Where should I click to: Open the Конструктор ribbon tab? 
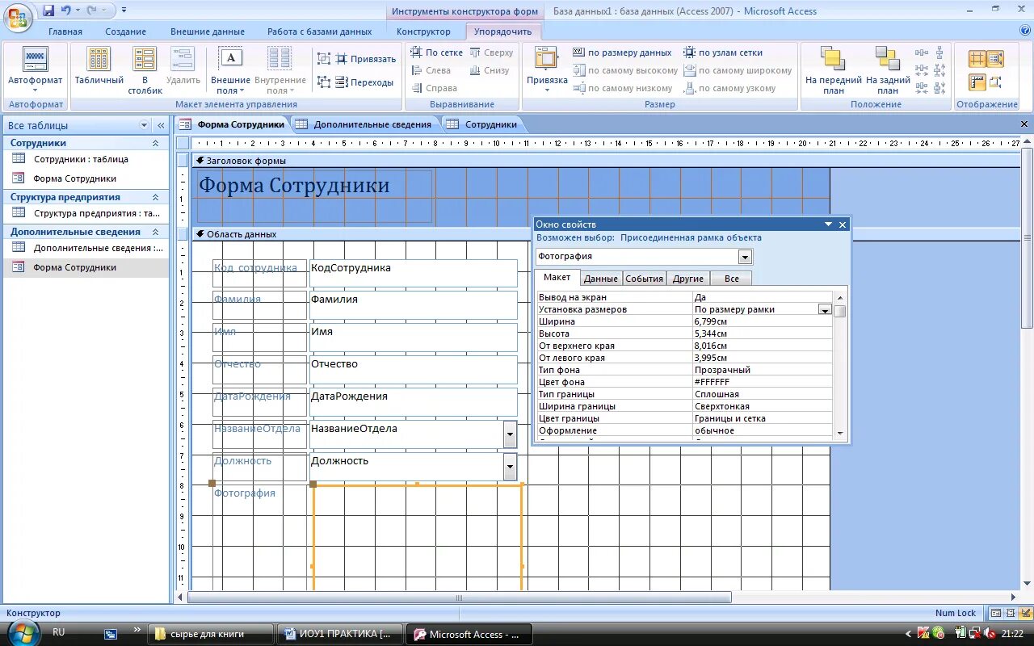click(x=423, y=31)
